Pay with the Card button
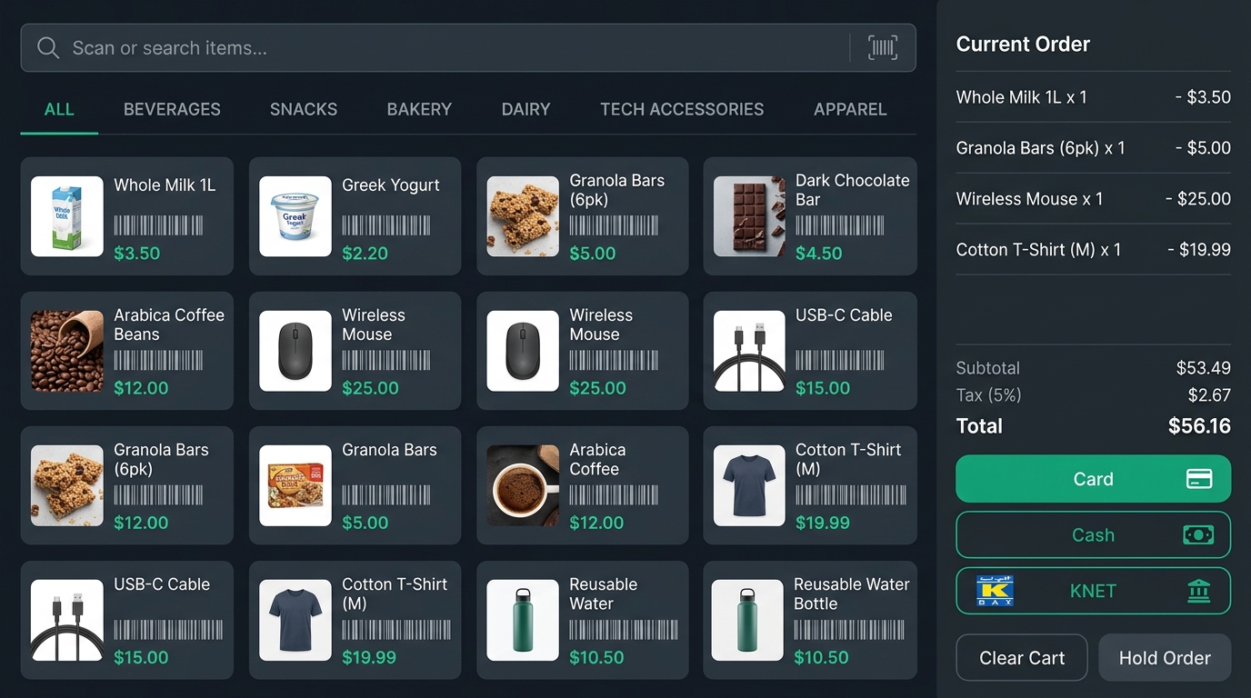 [x=1093, y=479]
